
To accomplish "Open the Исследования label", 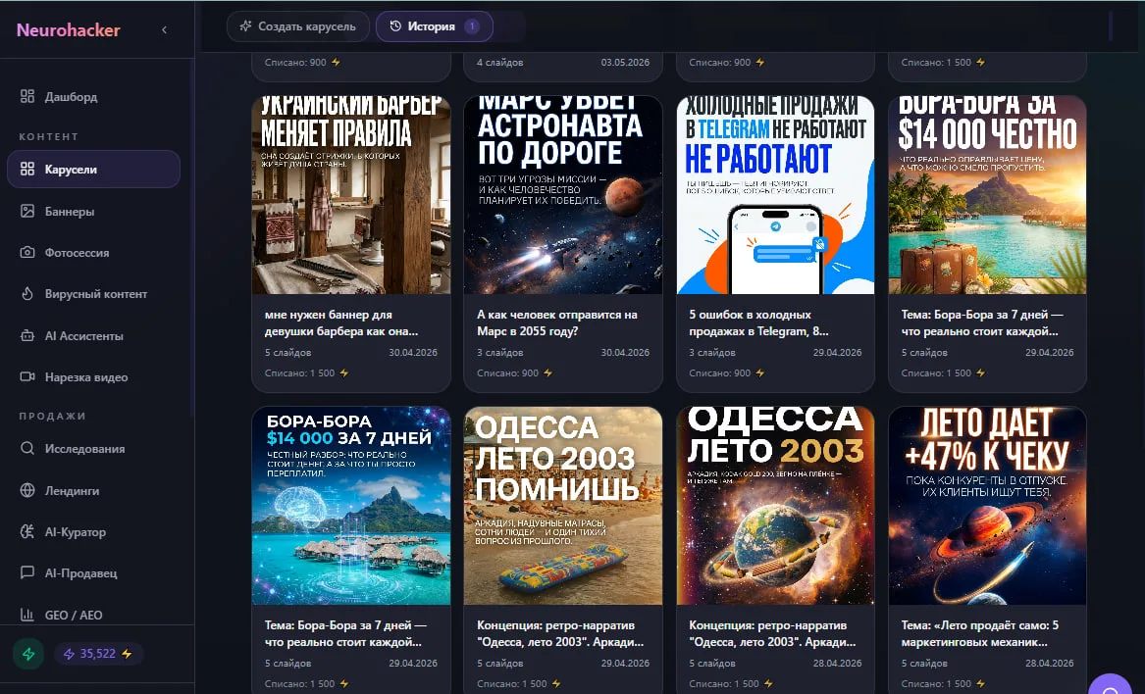I will (84, 448).
